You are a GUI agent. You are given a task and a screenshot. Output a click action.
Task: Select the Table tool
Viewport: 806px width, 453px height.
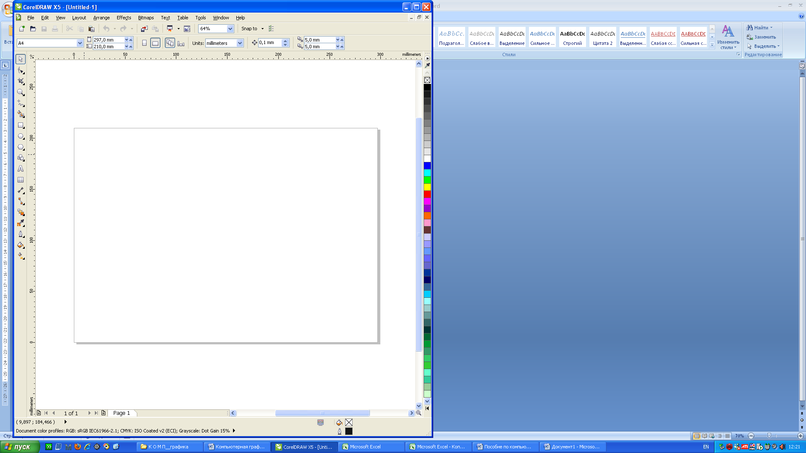[21, 180]
